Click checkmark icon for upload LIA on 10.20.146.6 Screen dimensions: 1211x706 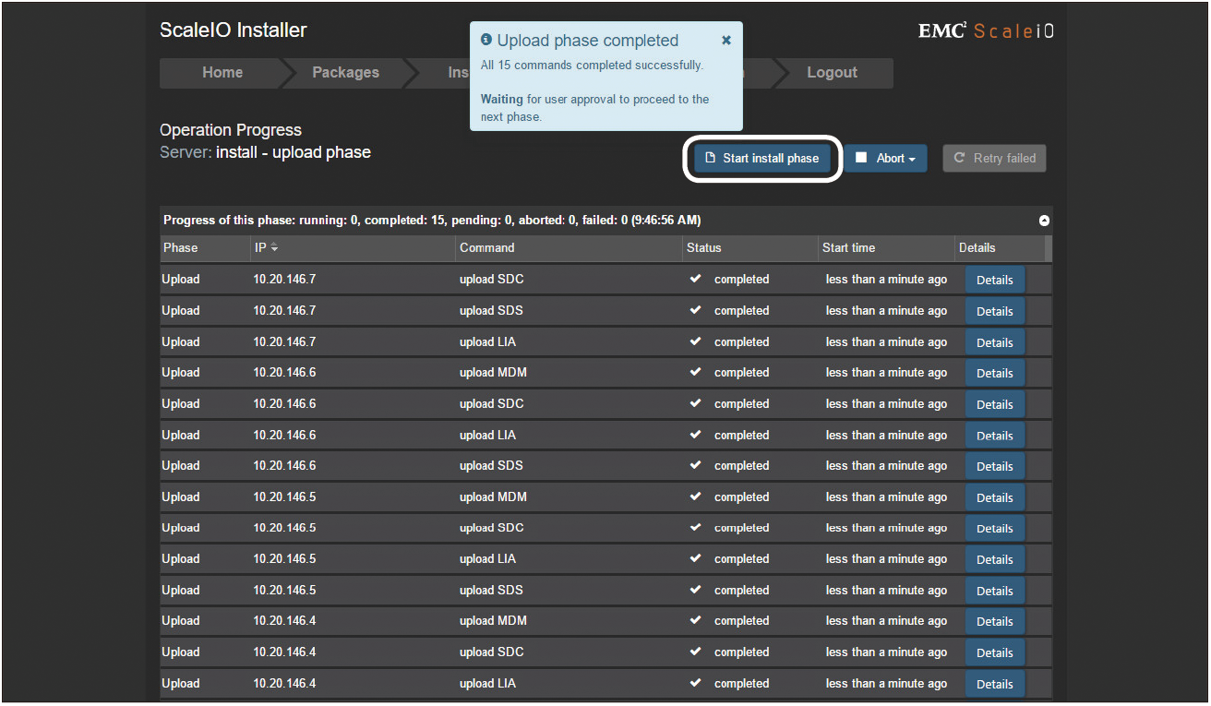pyautogui.click(x=696, y=435)
